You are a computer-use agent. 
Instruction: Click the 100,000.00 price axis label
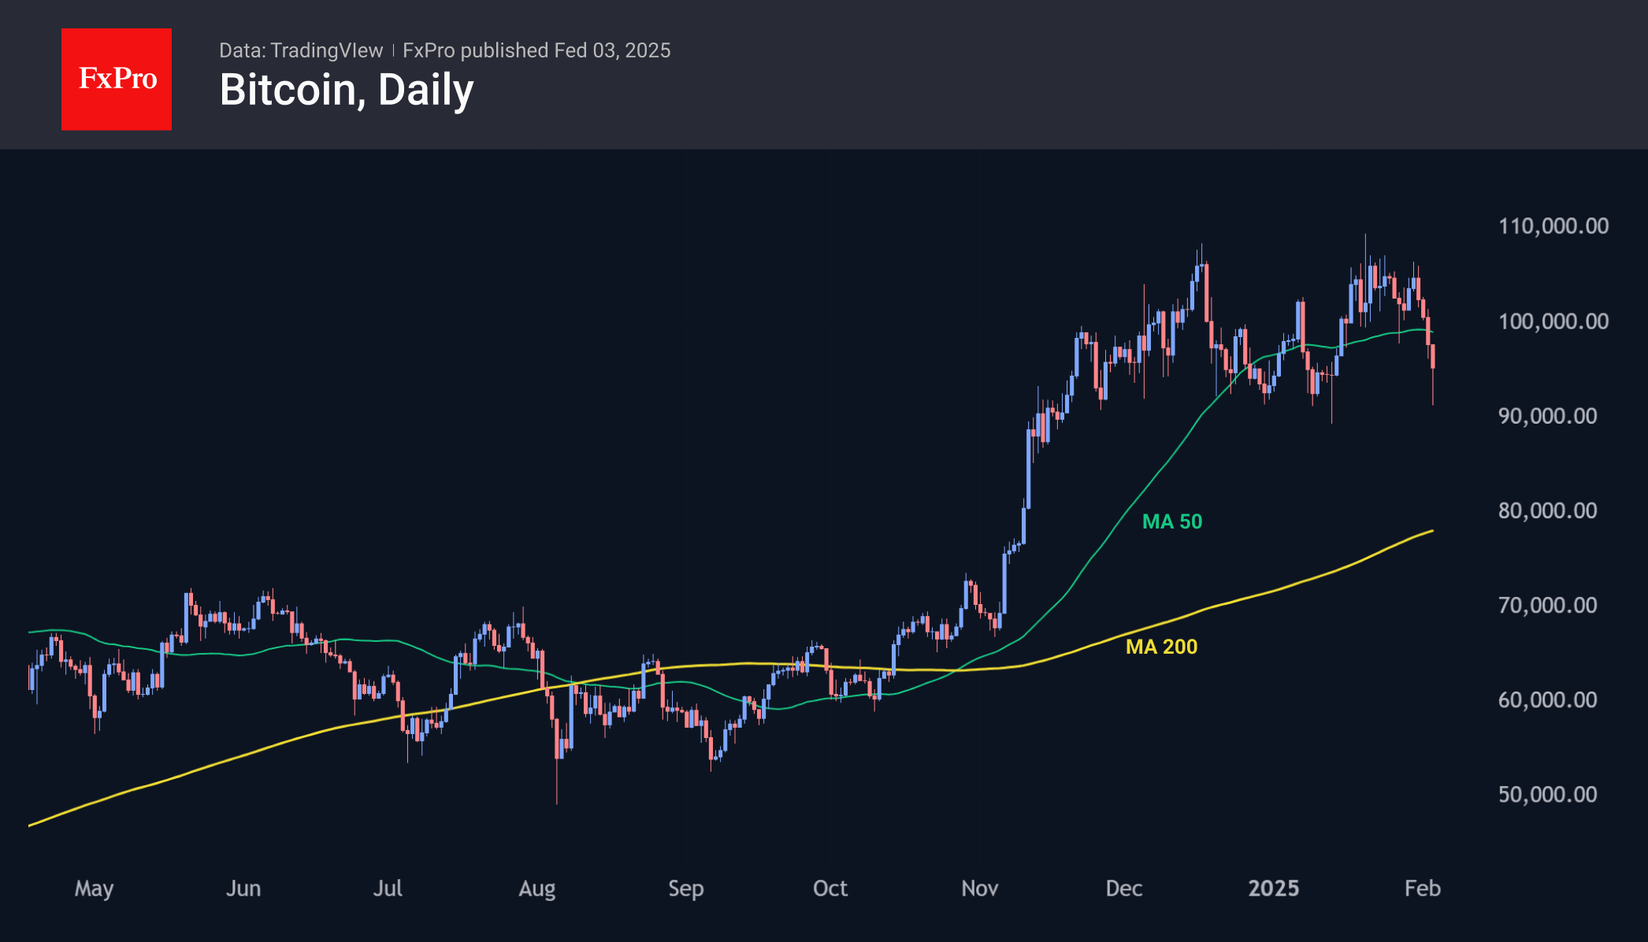point(1553,321)
